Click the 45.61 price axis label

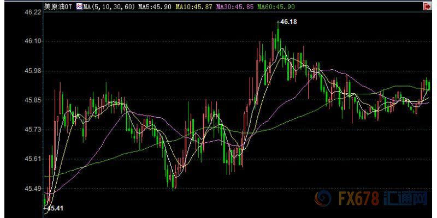tap(19, 159)
